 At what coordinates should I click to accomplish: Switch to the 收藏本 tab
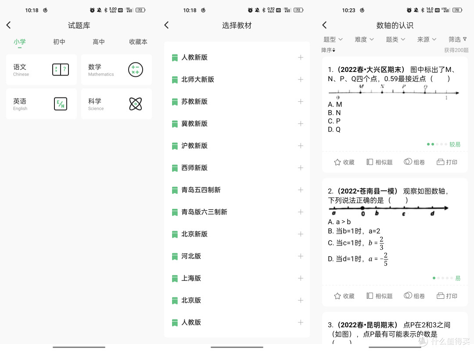pyautogui.click(x=138, y=42)
